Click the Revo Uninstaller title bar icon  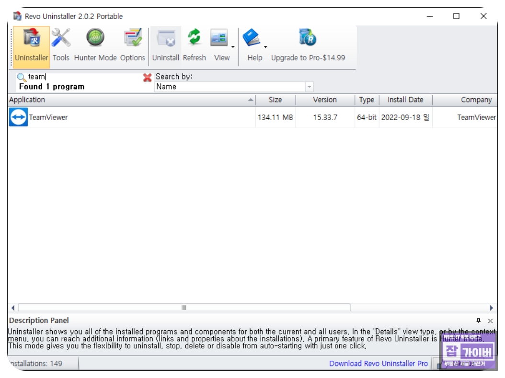coord(17,16)
